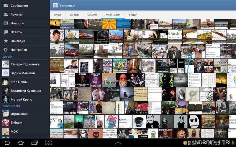The height and width of the screenshot is (147, 236).
Task: Tap Android back navigation arrow
Action: point(7,143)
